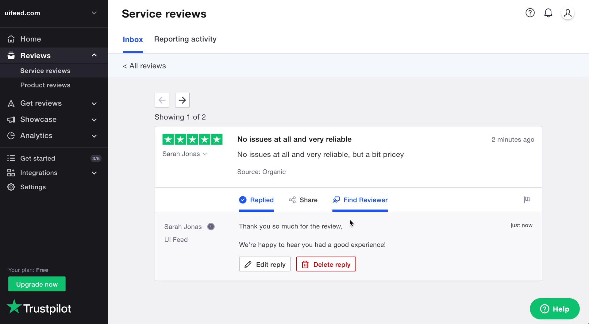Click the 'Showing 1 of 2' text
Viewport: 589px width, 324px height.
pyautogui.click(x=180, y=117)
